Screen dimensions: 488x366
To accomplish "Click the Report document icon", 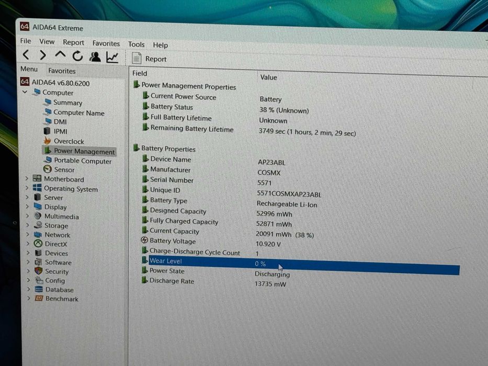I will [137, 58].
